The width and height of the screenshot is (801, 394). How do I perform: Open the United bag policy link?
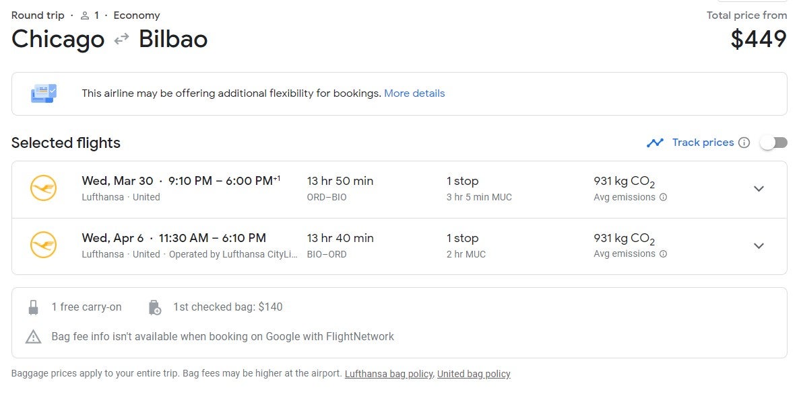tap(474, 374)
